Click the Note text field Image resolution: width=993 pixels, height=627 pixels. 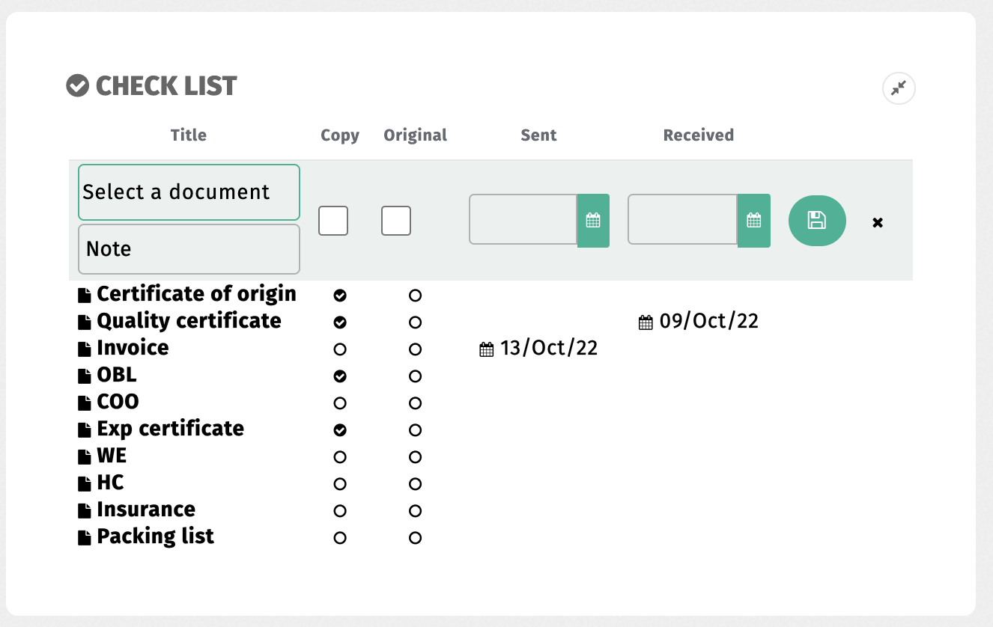point(189,249)
